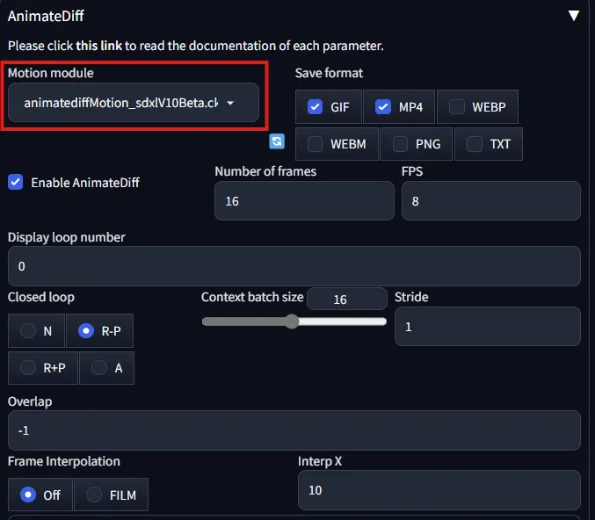Enable WEBP save format
This screenshot has width=595, height=520.
tap(457, 107)
